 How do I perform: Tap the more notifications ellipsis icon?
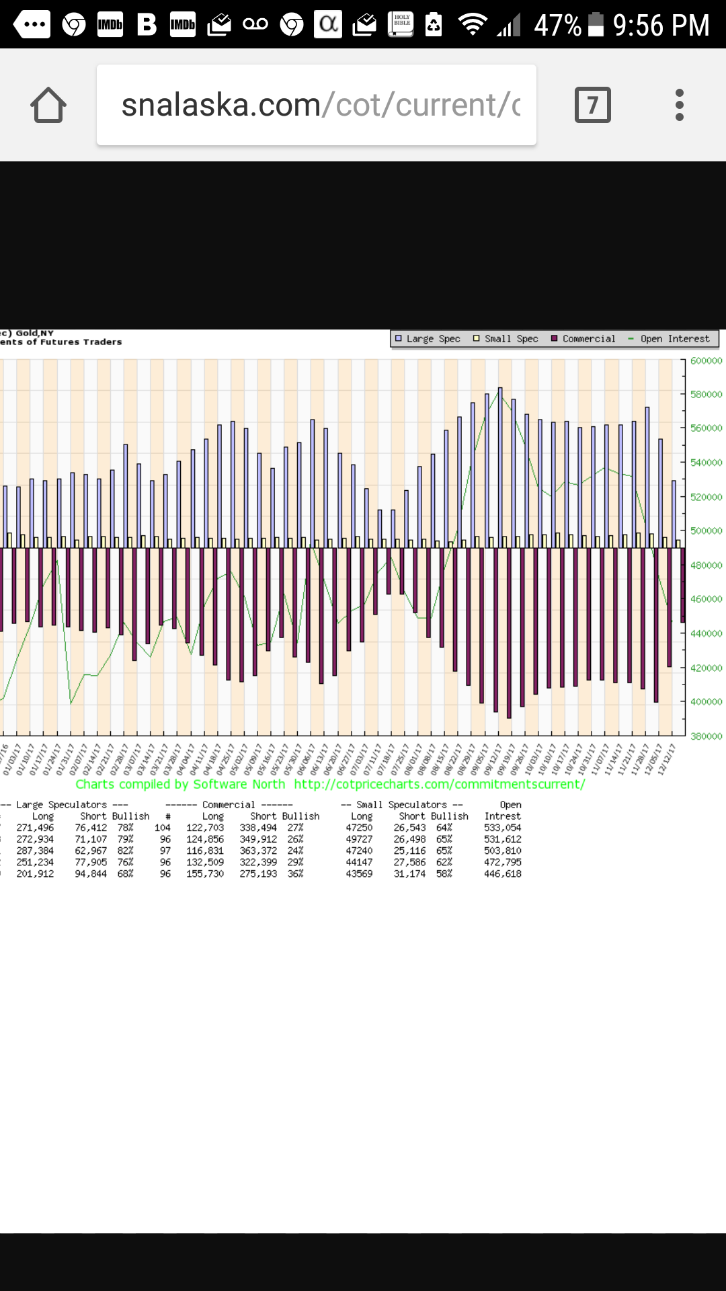click(x=32, y=25)
